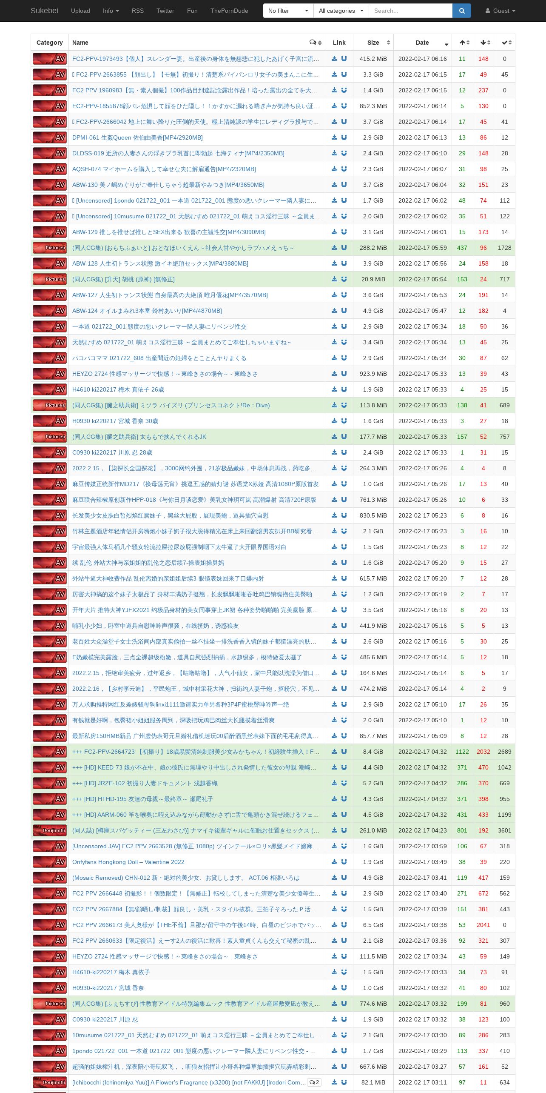Download torrent file for ABW-128 row

[334, 263]
